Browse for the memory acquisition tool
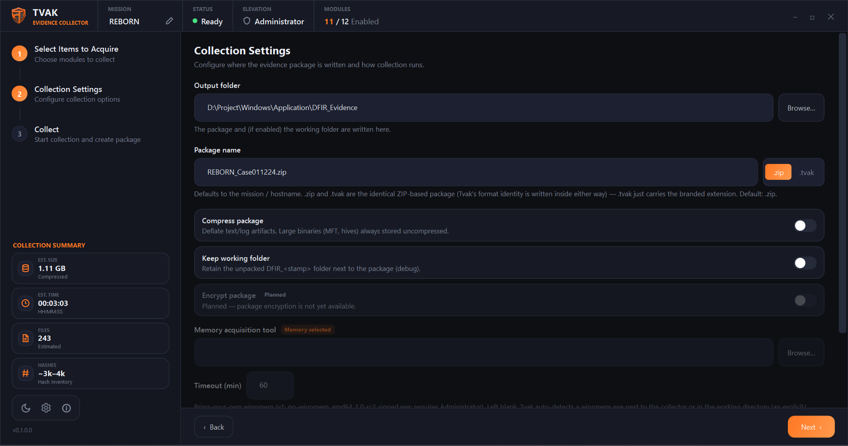The width and height of the screenshot is (848, 446). tap(801, 353)
